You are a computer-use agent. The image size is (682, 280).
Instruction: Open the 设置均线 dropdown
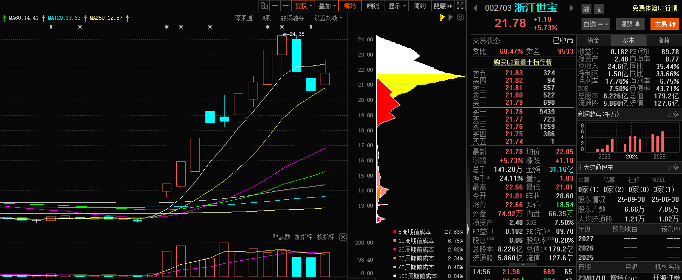pyautogui.click(x=328, y=18)
